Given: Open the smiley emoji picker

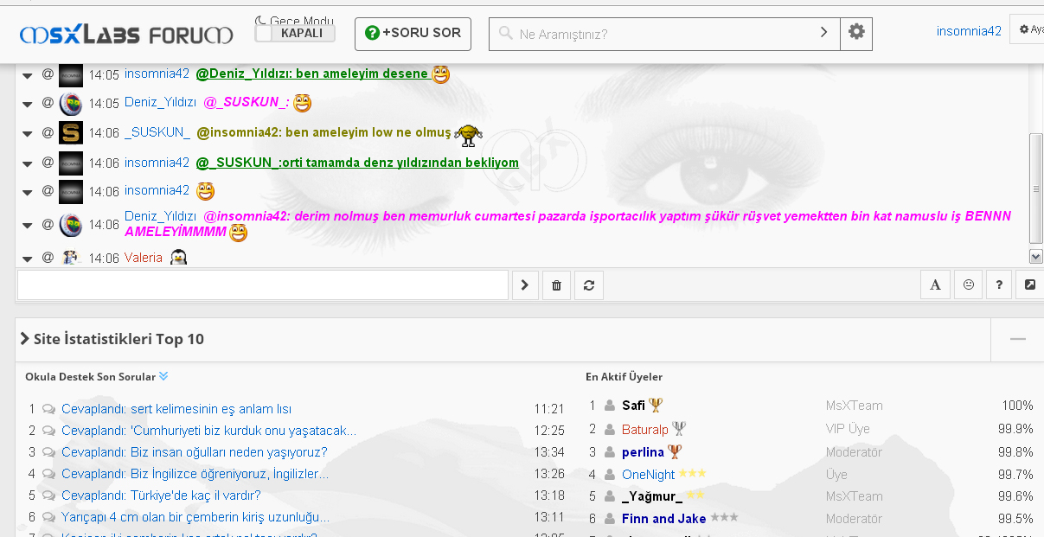Looking at the screenshot, I should (x=968, y=285).
